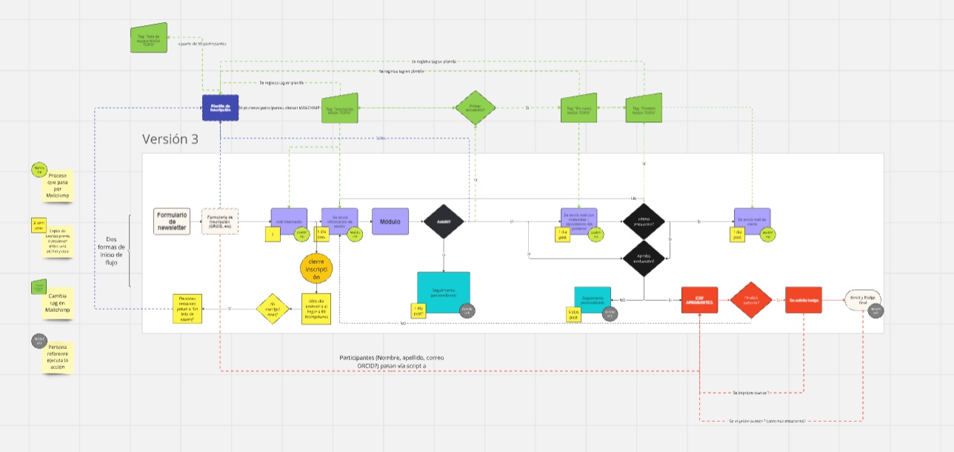Select the red 'CSV APROBANTES' box
This screenshot has width=954, height=452.
click(700, 299)
